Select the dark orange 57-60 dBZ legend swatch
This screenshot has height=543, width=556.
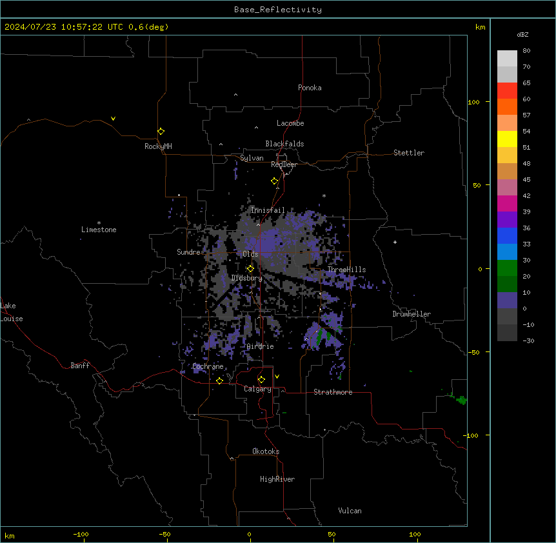click(507, 106)
